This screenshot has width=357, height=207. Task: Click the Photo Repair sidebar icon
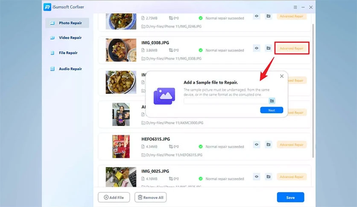(53, 23)
